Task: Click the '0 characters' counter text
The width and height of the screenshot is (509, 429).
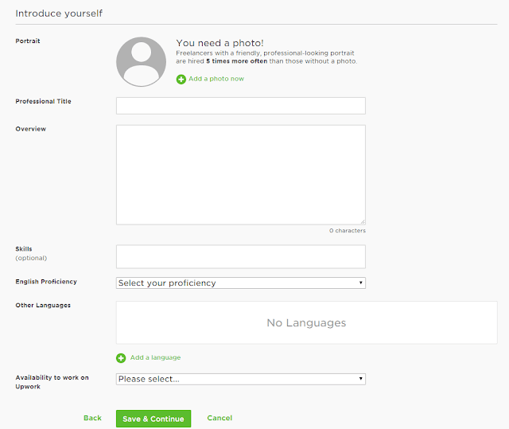Action: tap(348, 231)
